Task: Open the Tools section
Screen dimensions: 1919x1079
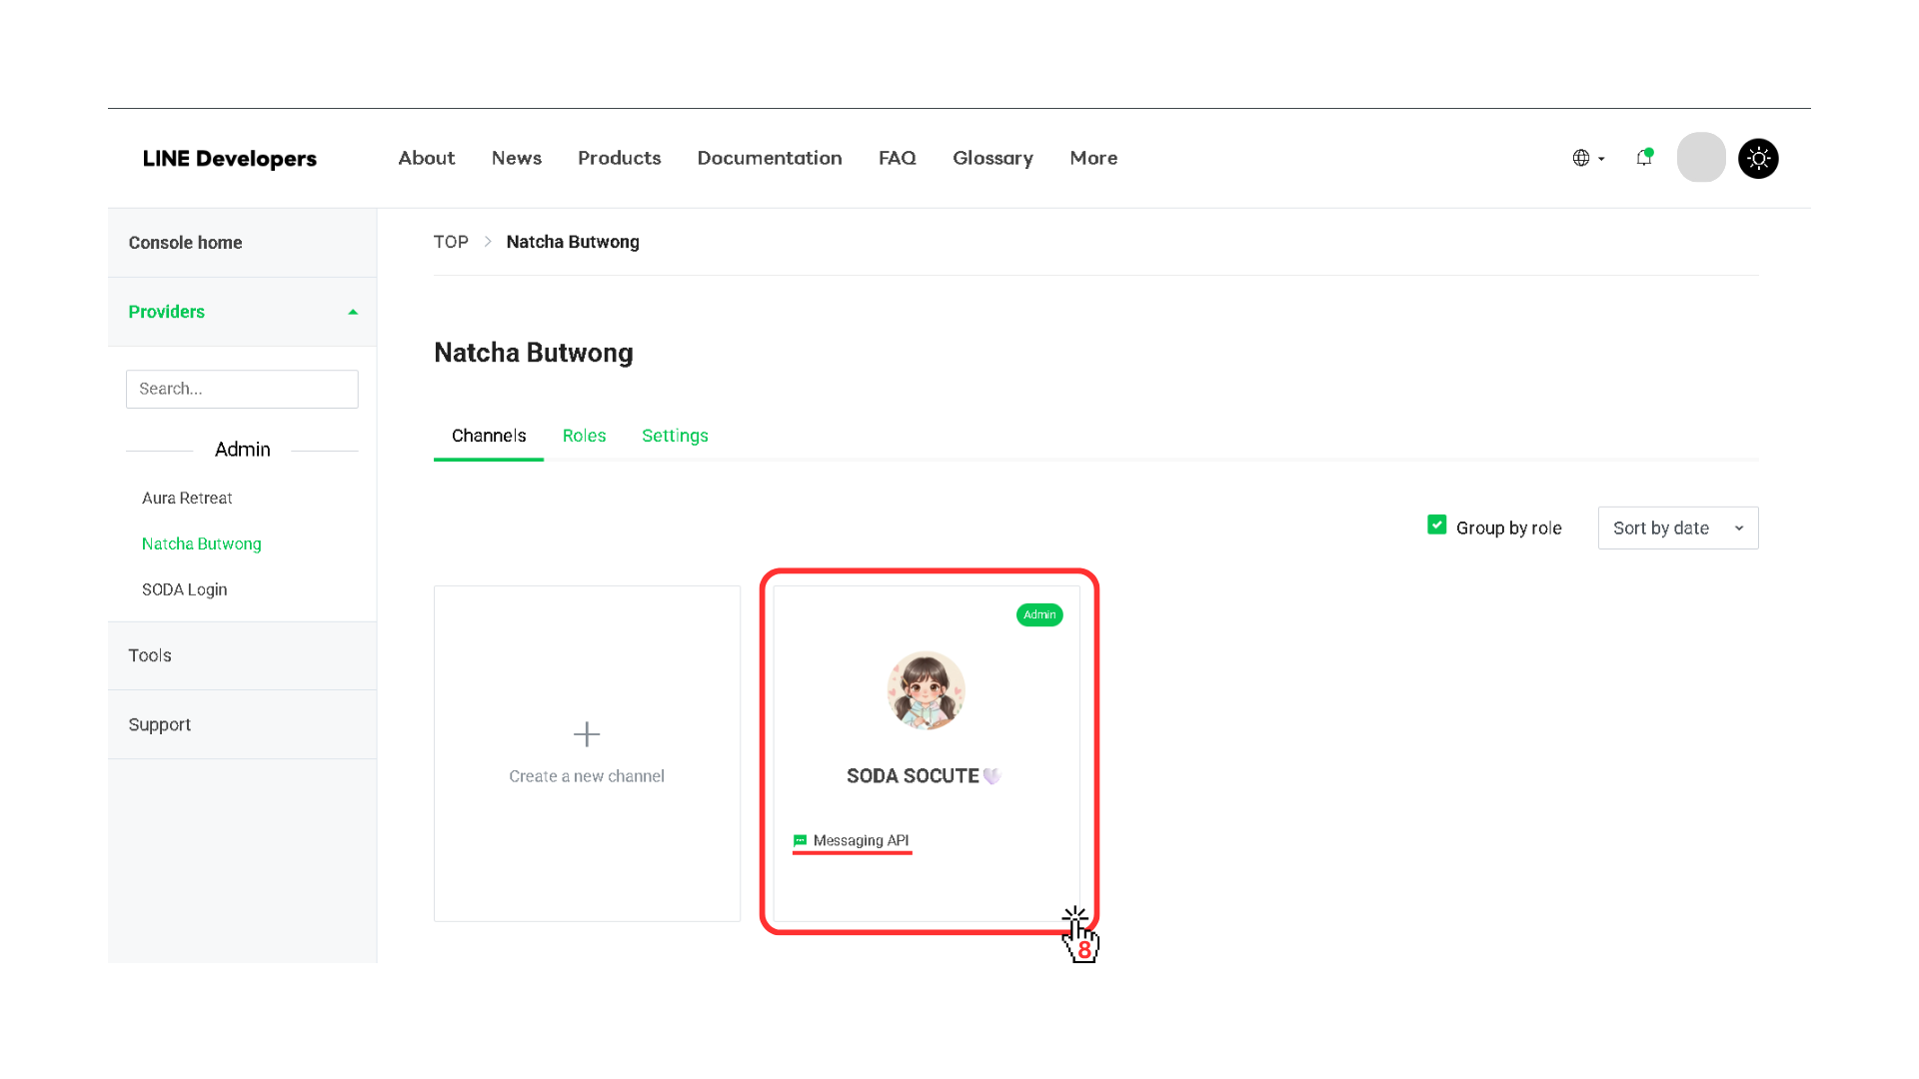Action: pos(242,655)
